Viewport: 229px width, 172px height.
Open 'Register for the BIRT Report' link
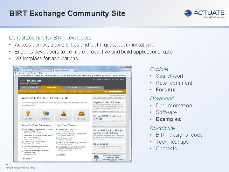click(x=108, y=102)
